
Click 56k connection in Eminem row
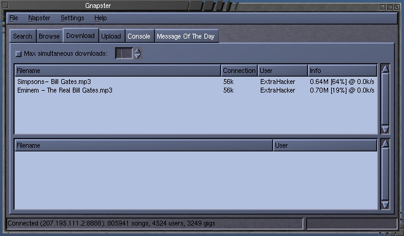228,90
